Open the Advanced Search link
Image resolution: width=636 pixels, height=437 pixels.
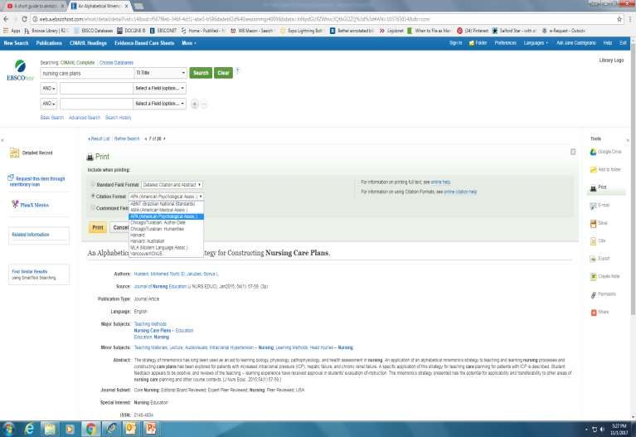[85, 118]
